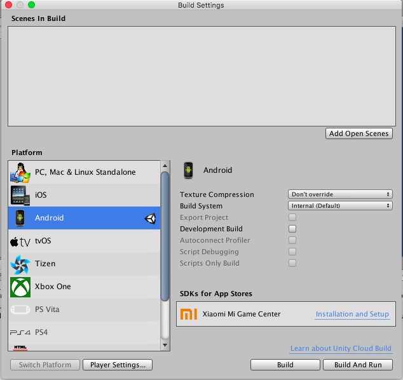Click the HTML WebGL icon at list bottom
The width and height of the screenshot is (403, 380).
(20, 348)
